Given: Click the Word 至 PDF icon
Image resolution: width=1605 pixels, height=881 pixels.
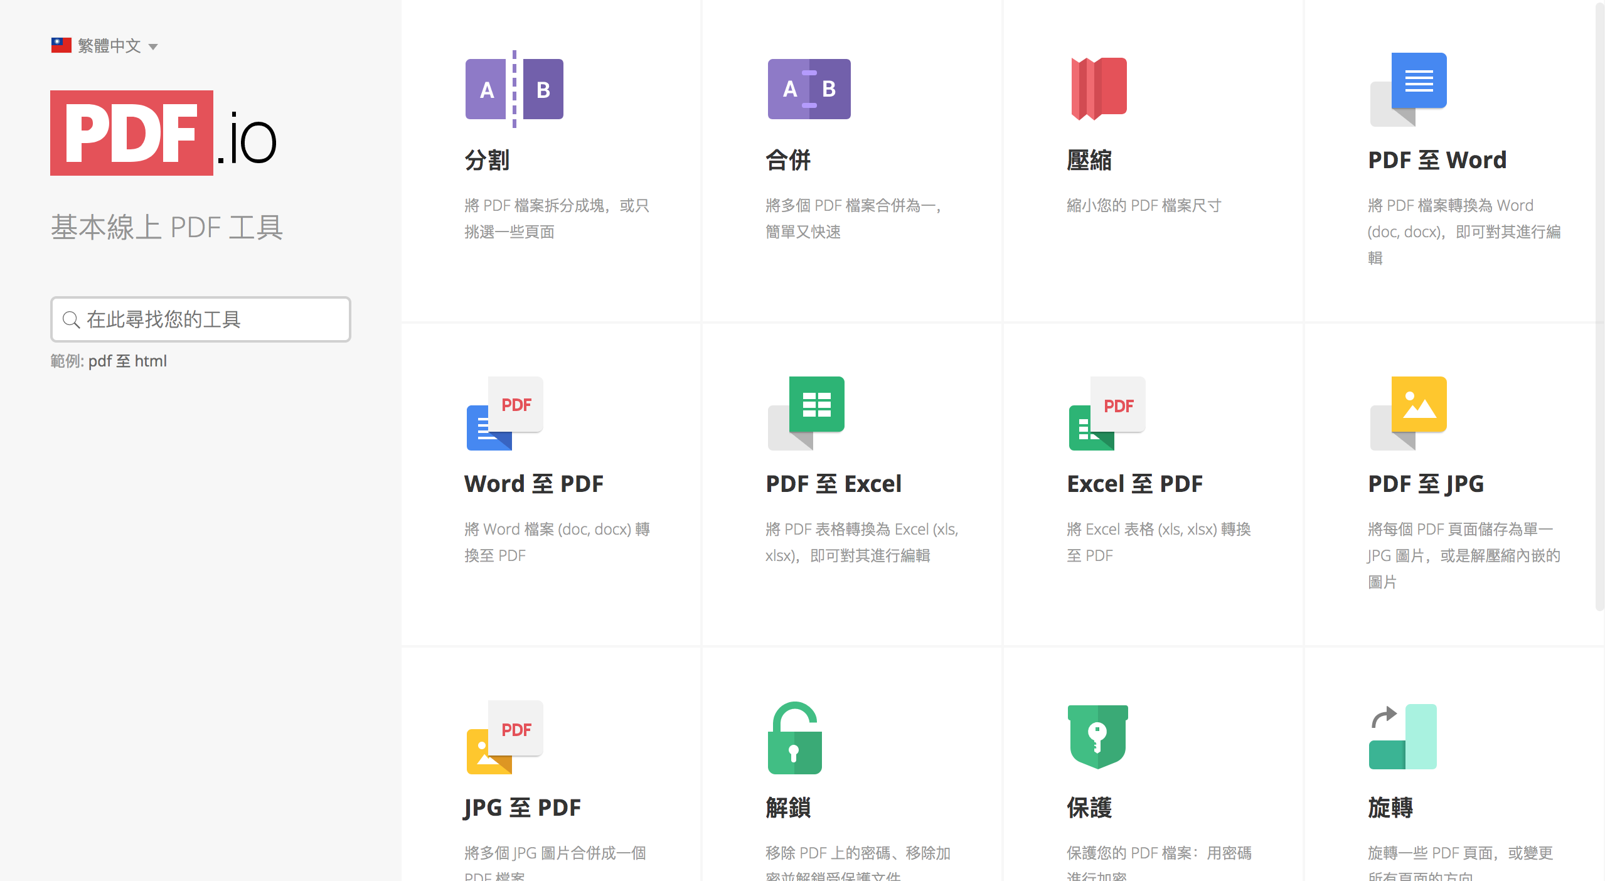Looking at the screenshot, I should pos(504,414).
